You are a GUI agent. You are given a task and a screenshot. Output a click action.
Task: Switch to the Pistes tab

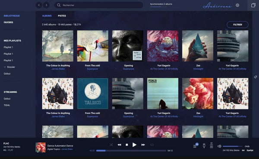point(62,16)
